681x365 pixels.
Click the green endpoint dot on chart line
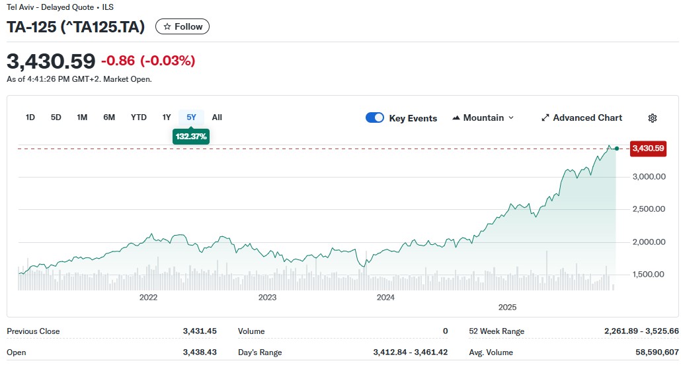click(616, 149)
